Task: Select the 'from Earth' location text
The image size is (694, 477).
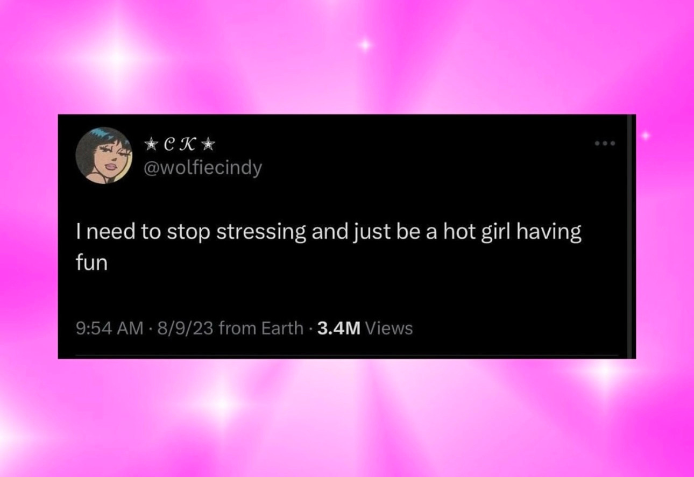Action: click(261, 328)
